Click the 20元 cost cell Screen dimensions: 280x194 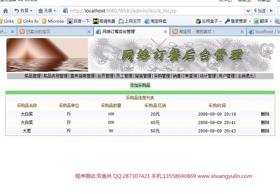click(x=155, y=114)
